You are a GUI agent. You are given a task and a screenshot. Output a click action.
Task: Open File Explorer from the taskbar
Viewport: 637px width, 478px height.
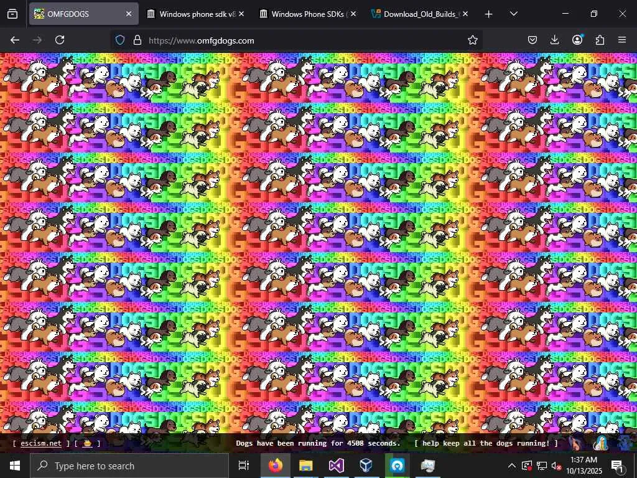click(x=306, y=466)
